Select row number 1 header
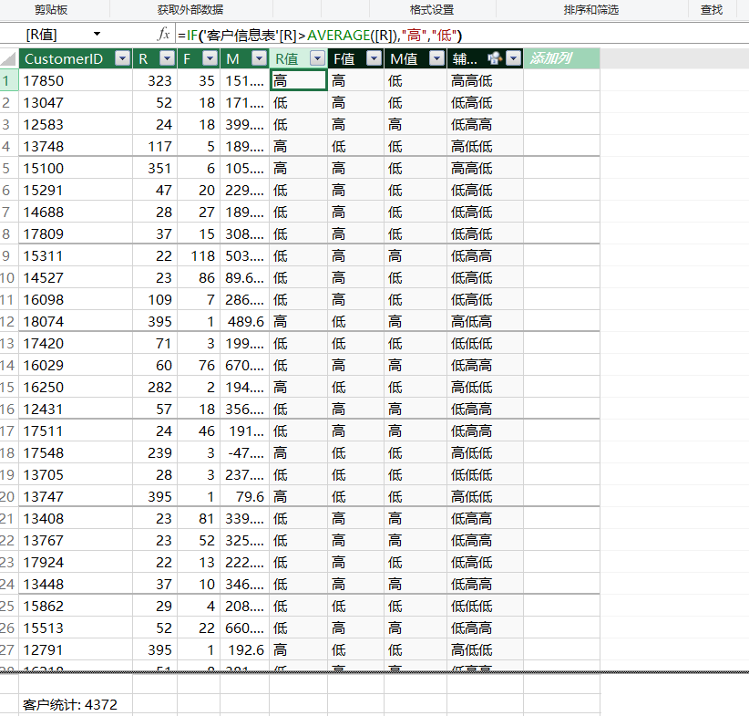The height and width of the screenshot is (716, 749). coord(8,80)
